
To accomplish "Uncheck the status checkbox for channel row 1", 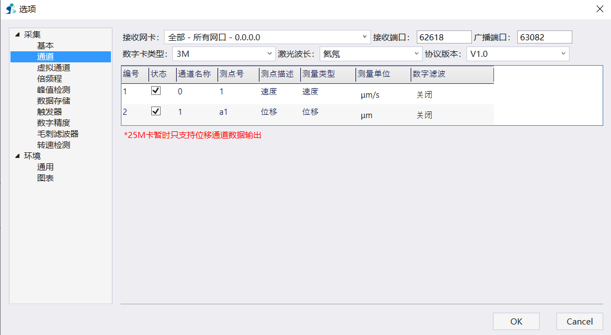I will pyautogui.click(x=156, y=91).
